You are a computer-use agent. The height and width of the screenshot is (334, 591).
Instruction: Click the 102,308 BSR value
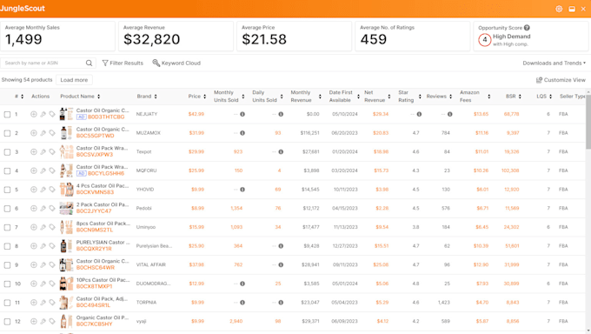pyautogui.click(x=510, y=170)
